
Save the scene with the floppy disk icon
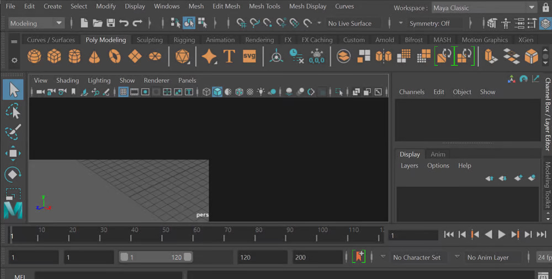click(110, 23)
